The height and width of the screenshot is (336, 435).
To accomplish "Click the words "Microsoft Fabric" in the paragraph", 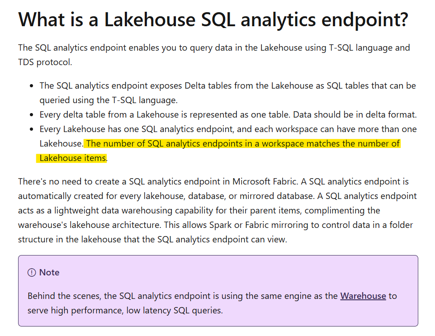I will click(261, 182).
